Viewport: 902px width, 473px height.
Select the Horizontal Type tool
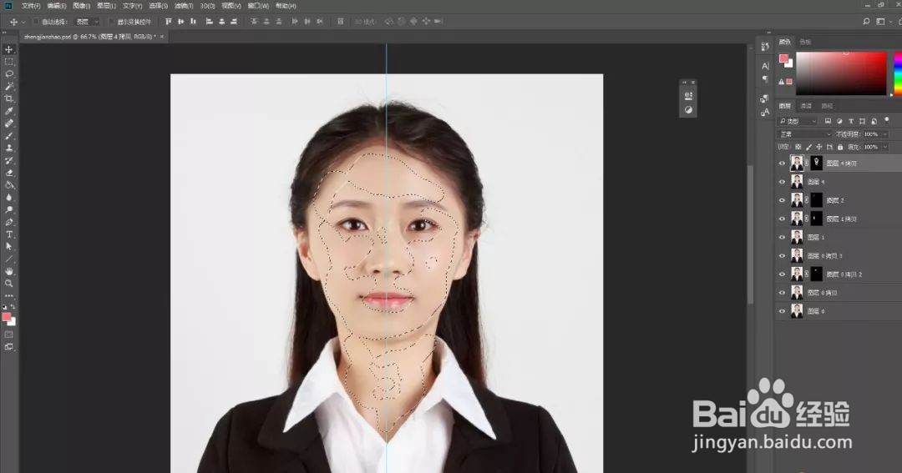(8, 234)
